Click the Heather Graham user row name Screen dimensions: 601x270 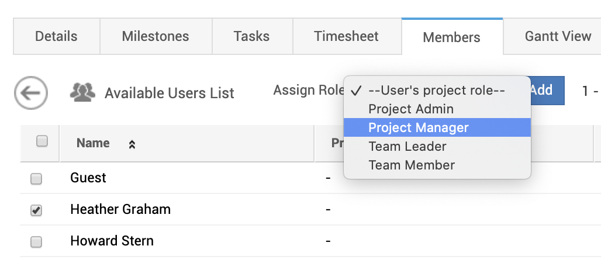pos(120,209)
